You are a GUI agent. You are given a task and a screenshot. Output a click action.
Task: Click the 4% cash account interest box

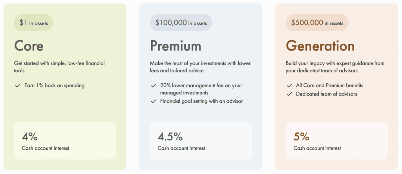point(65,140)
